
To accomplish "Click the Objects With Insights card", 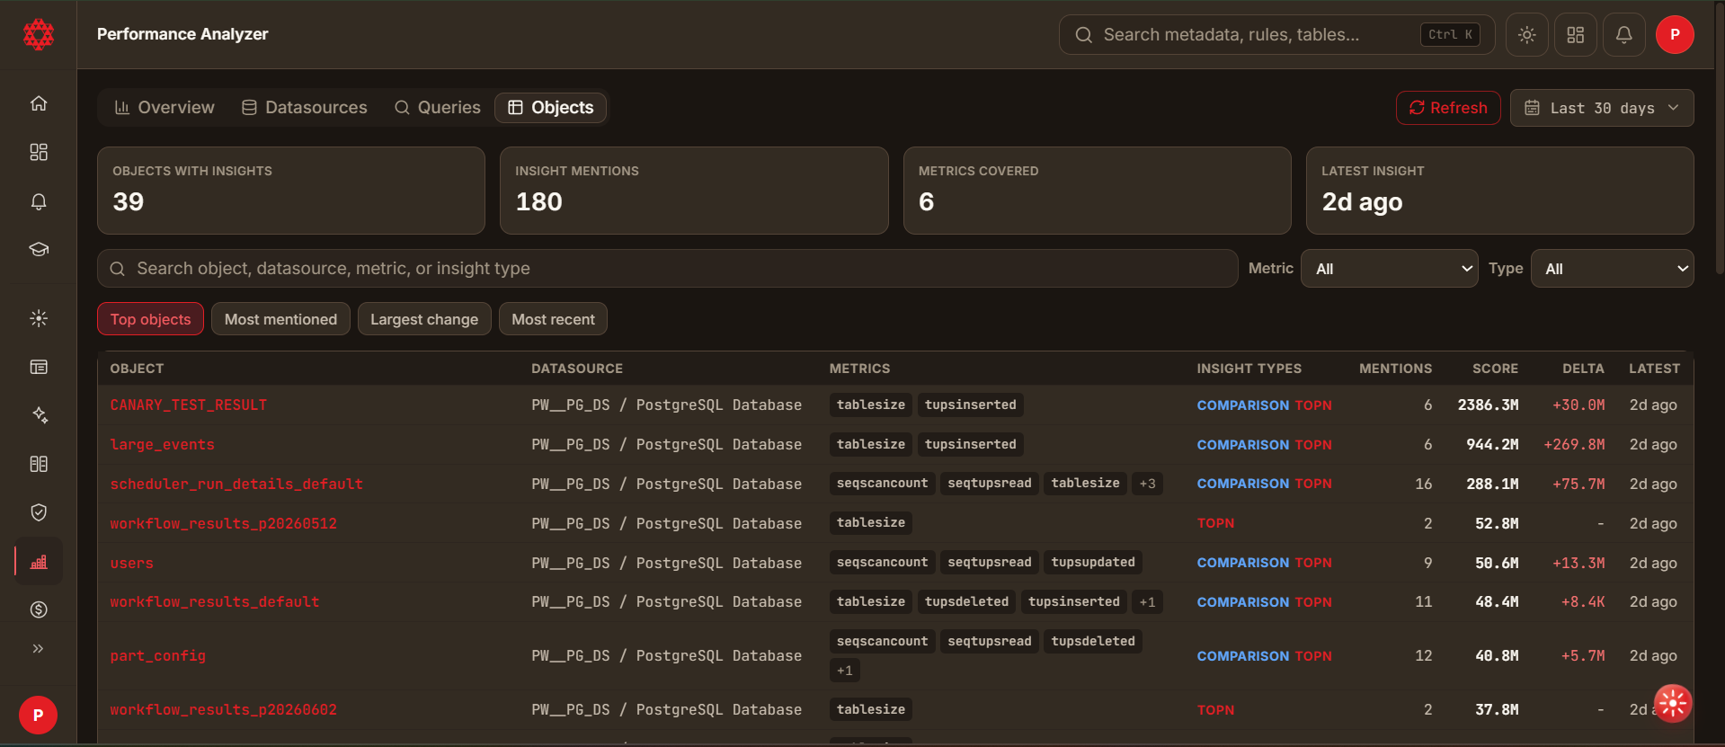I will click(291, 191).
